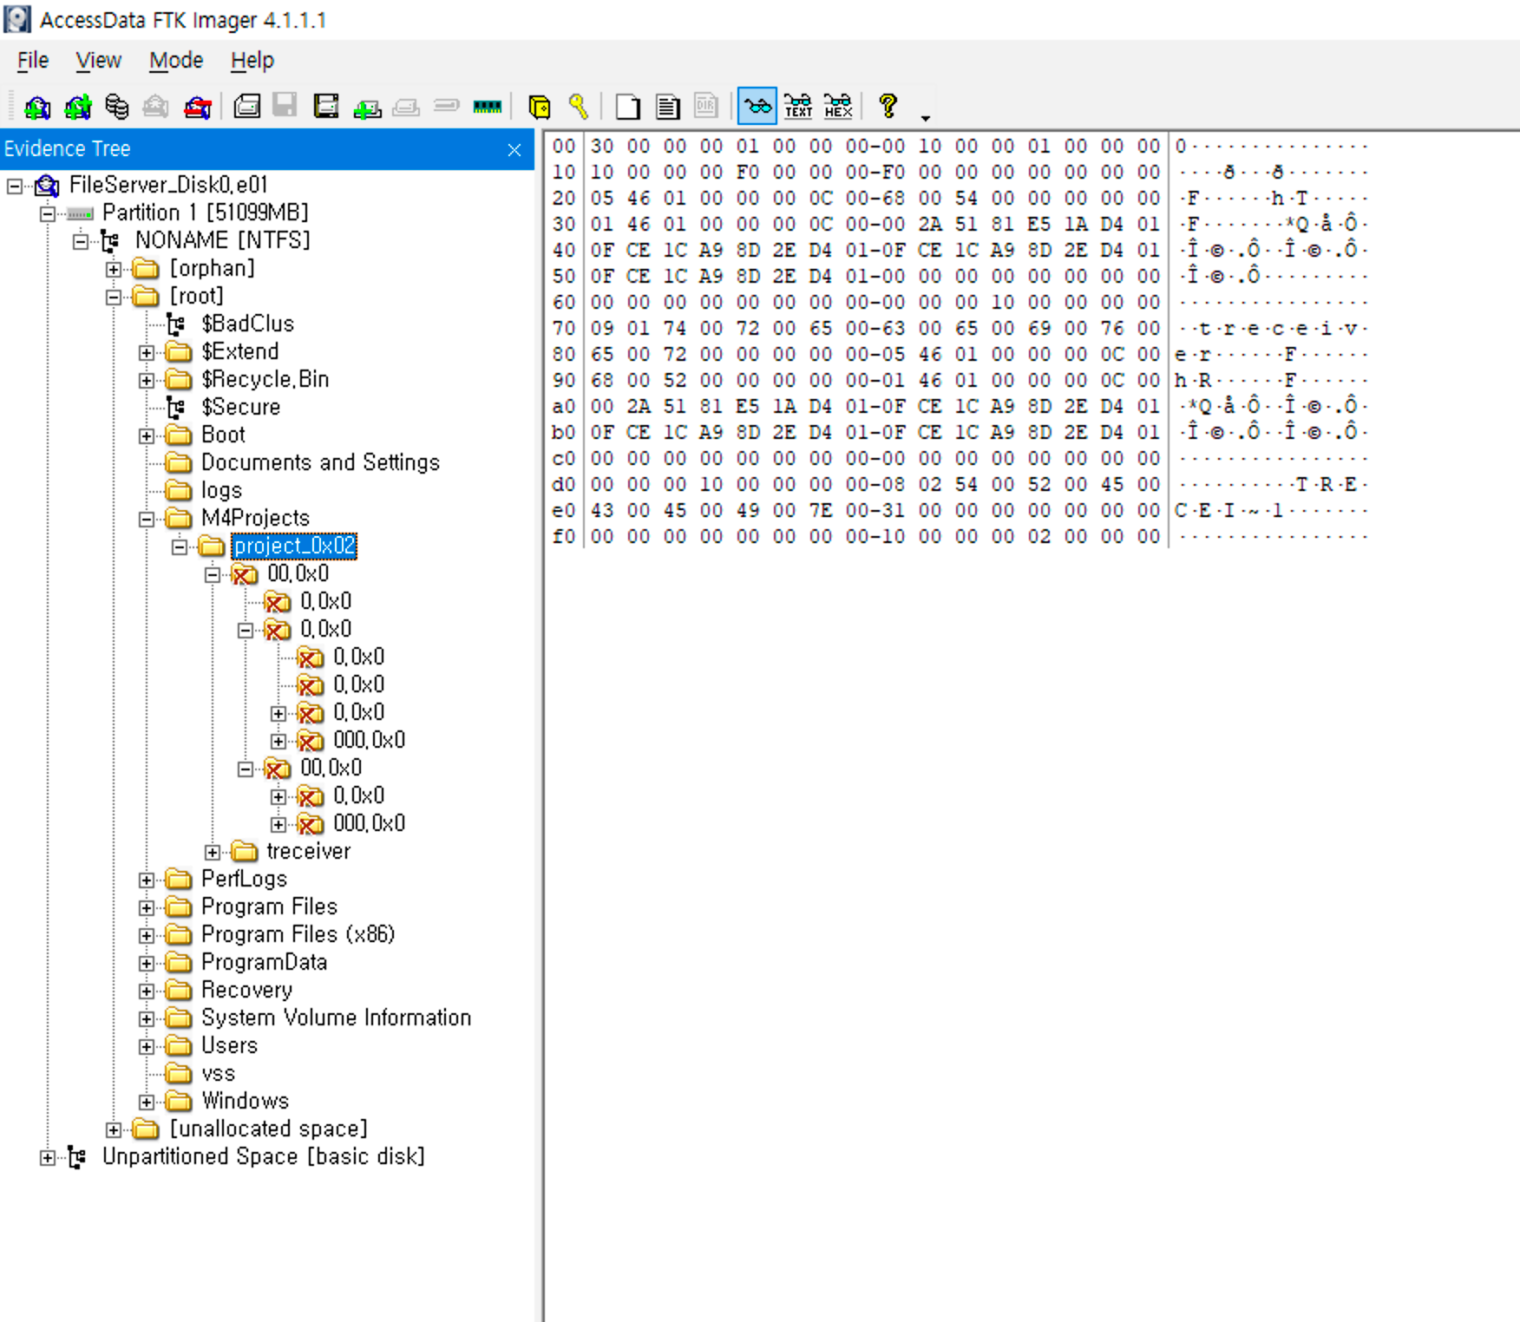Click the grayed Export Disk Image floppy icon

pos(285,106)
